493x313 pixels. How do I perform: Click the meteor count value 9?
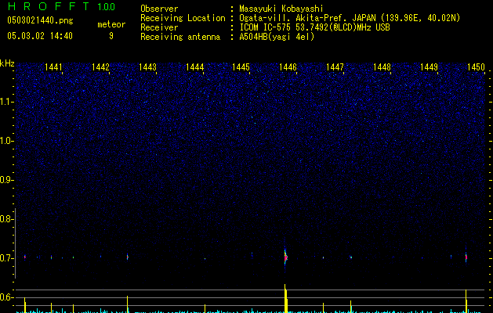point(111,36)
